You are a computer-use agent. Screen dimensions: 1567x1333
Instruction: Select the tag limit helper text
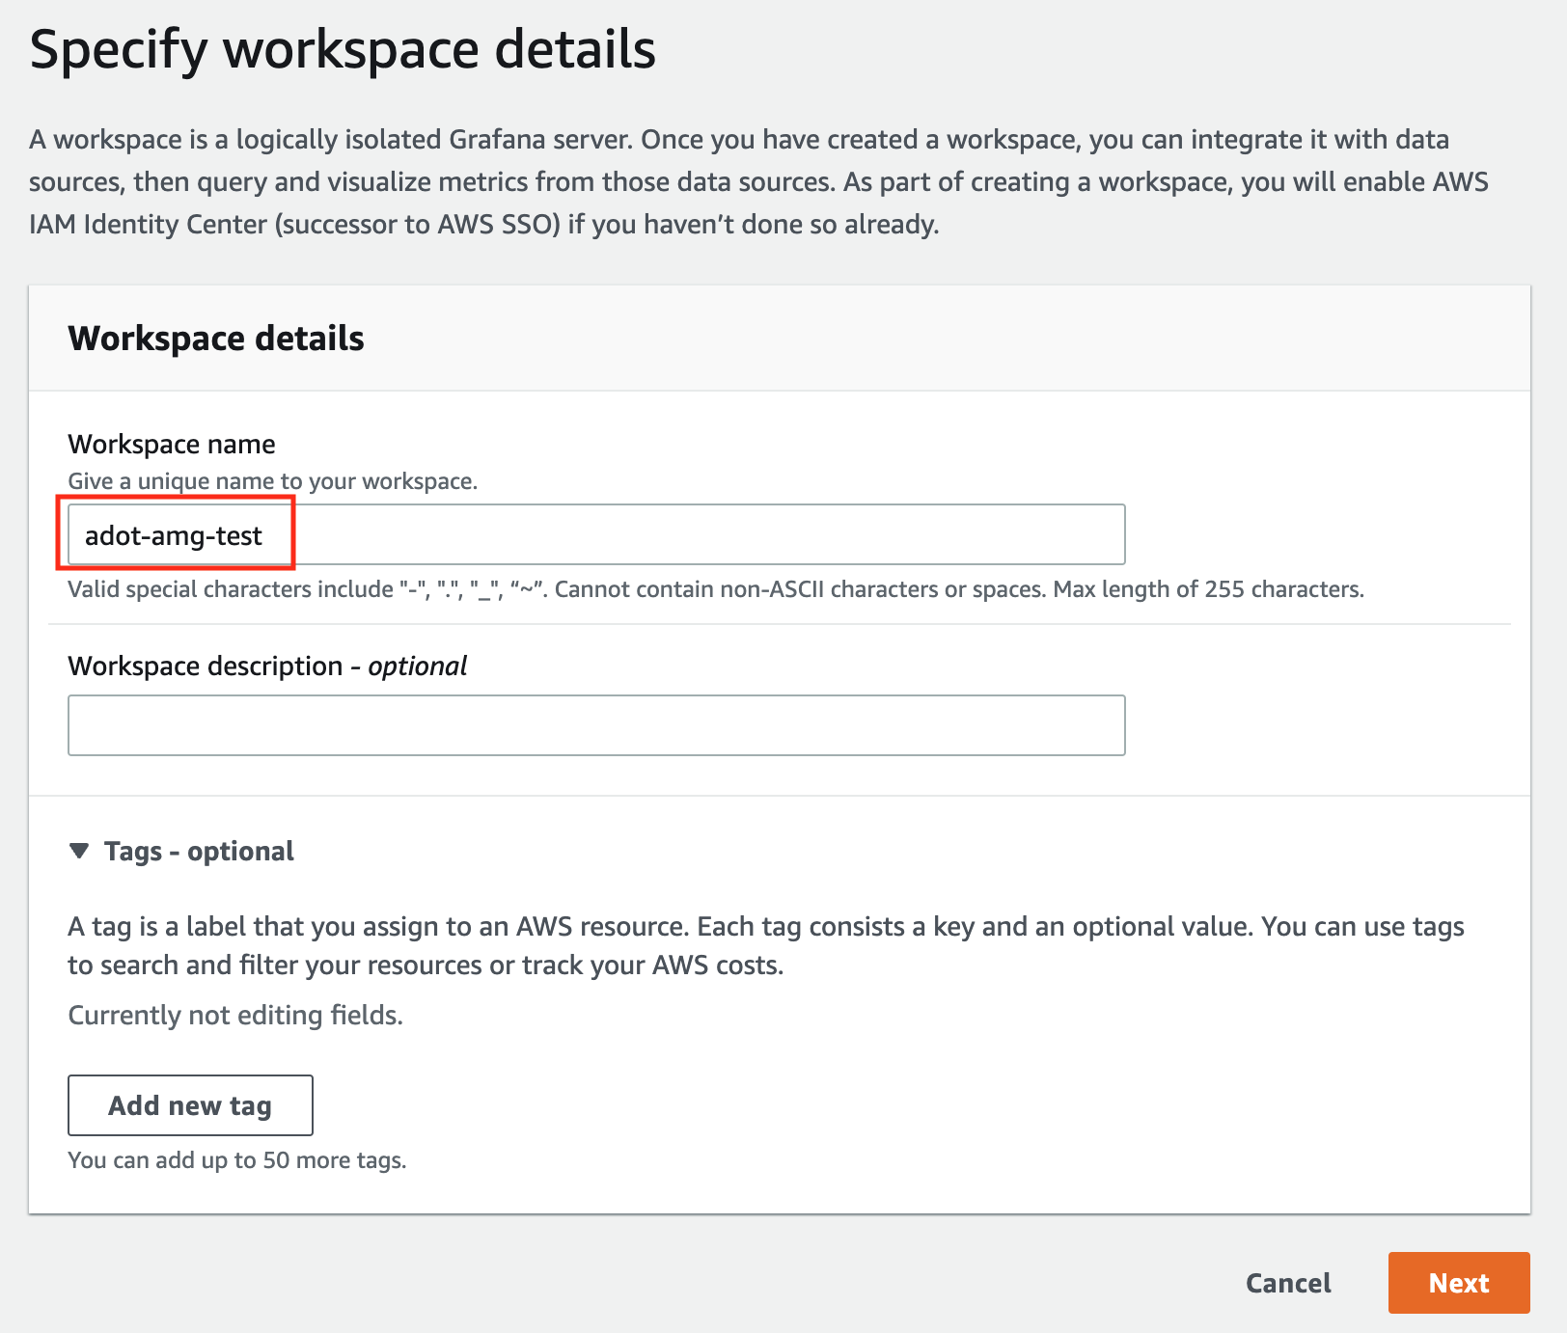pos(237,1160)
